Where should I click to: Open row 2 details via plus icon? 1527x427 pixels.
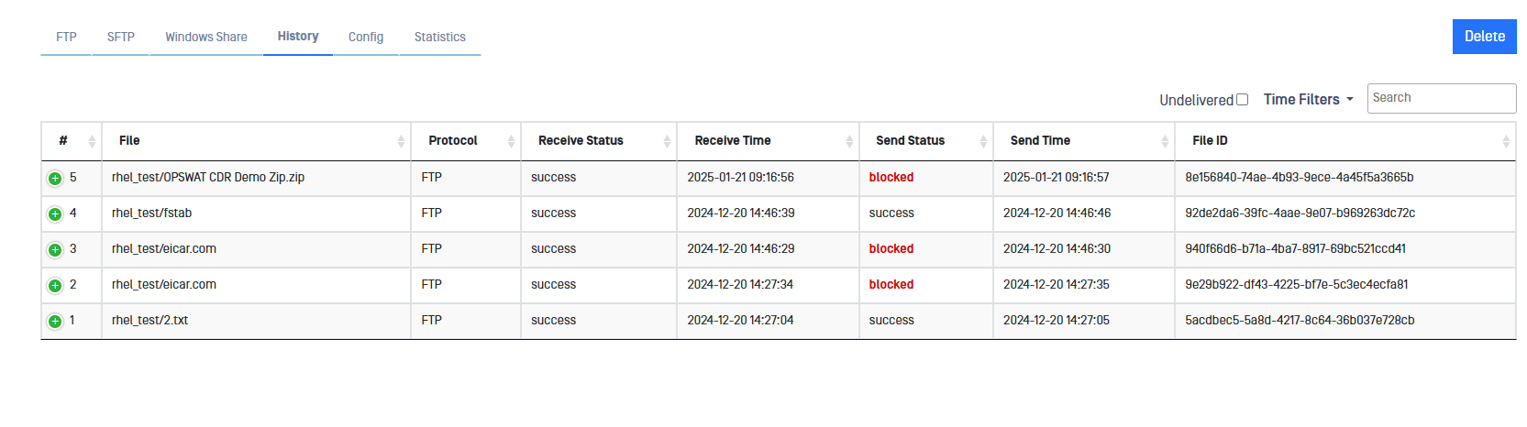[55, 286]
